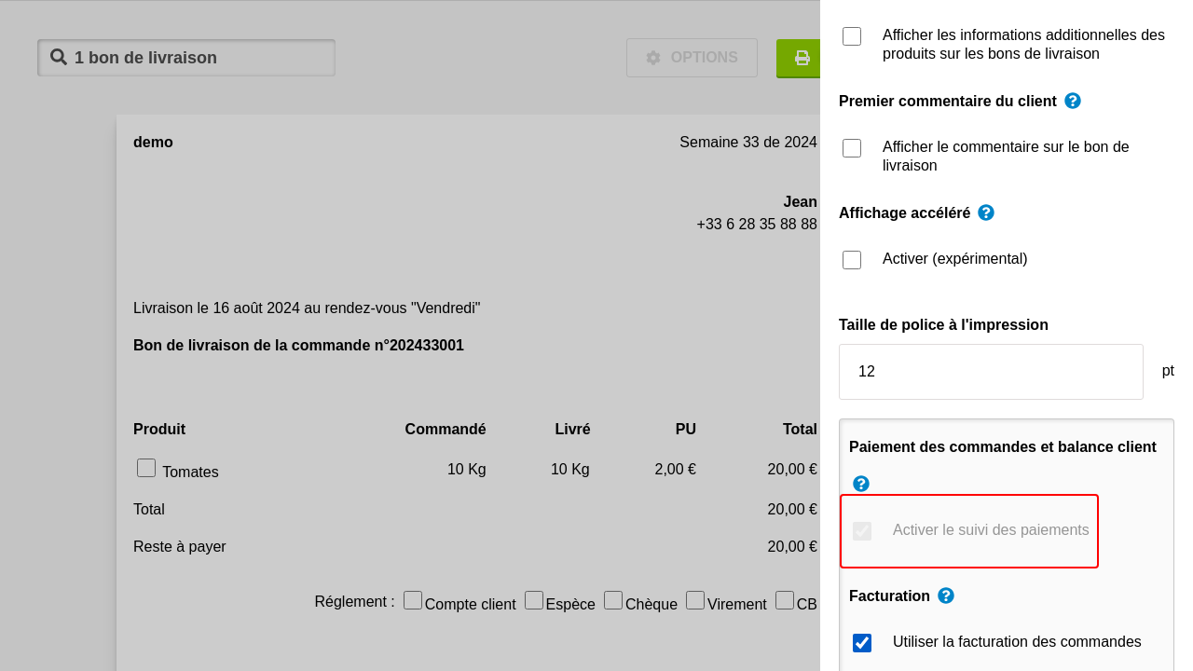The image size is (1193, 671).
Task: Click the green print button
Action: [801, 58]
